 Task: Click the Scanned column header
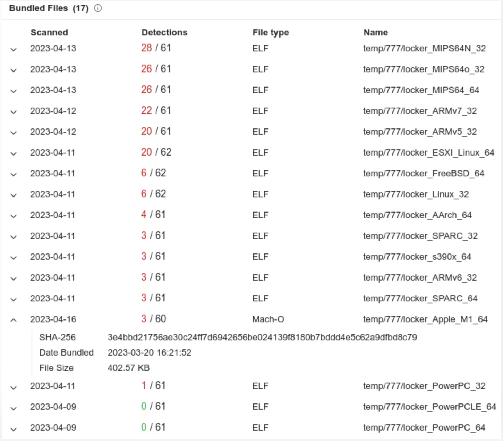tap(49, 32)
